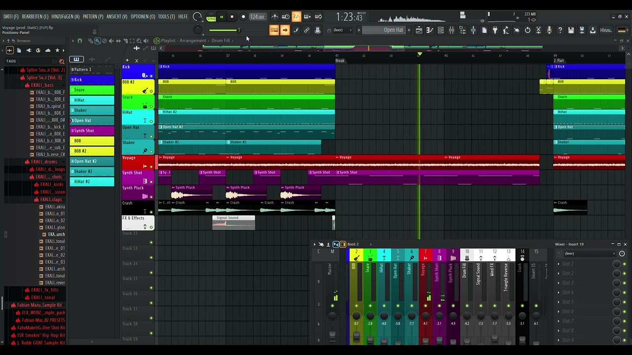Open the piano roll view
This screenshot has height=355, width=632.
tap(430, 30)
